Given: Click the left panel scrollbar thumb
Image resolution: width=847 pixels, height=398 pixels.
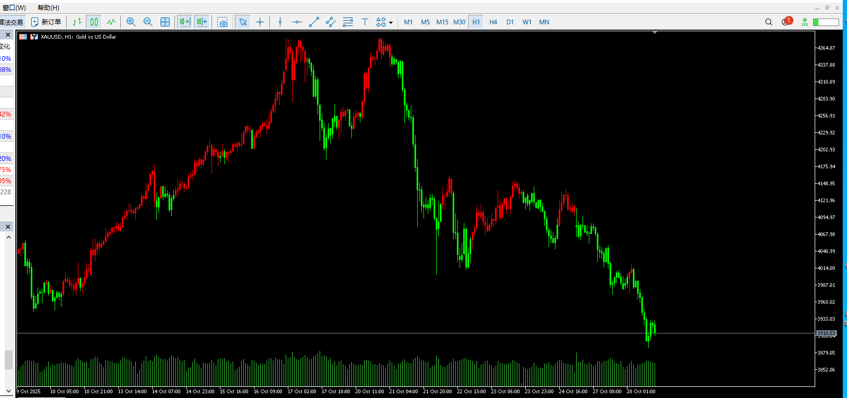Looking at the screenshot, I should pos(8,359).
